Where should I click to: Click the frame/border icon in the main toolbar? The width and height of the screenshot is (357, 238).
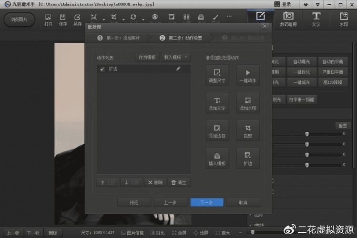pyautogui.click(x=171, y=17)
